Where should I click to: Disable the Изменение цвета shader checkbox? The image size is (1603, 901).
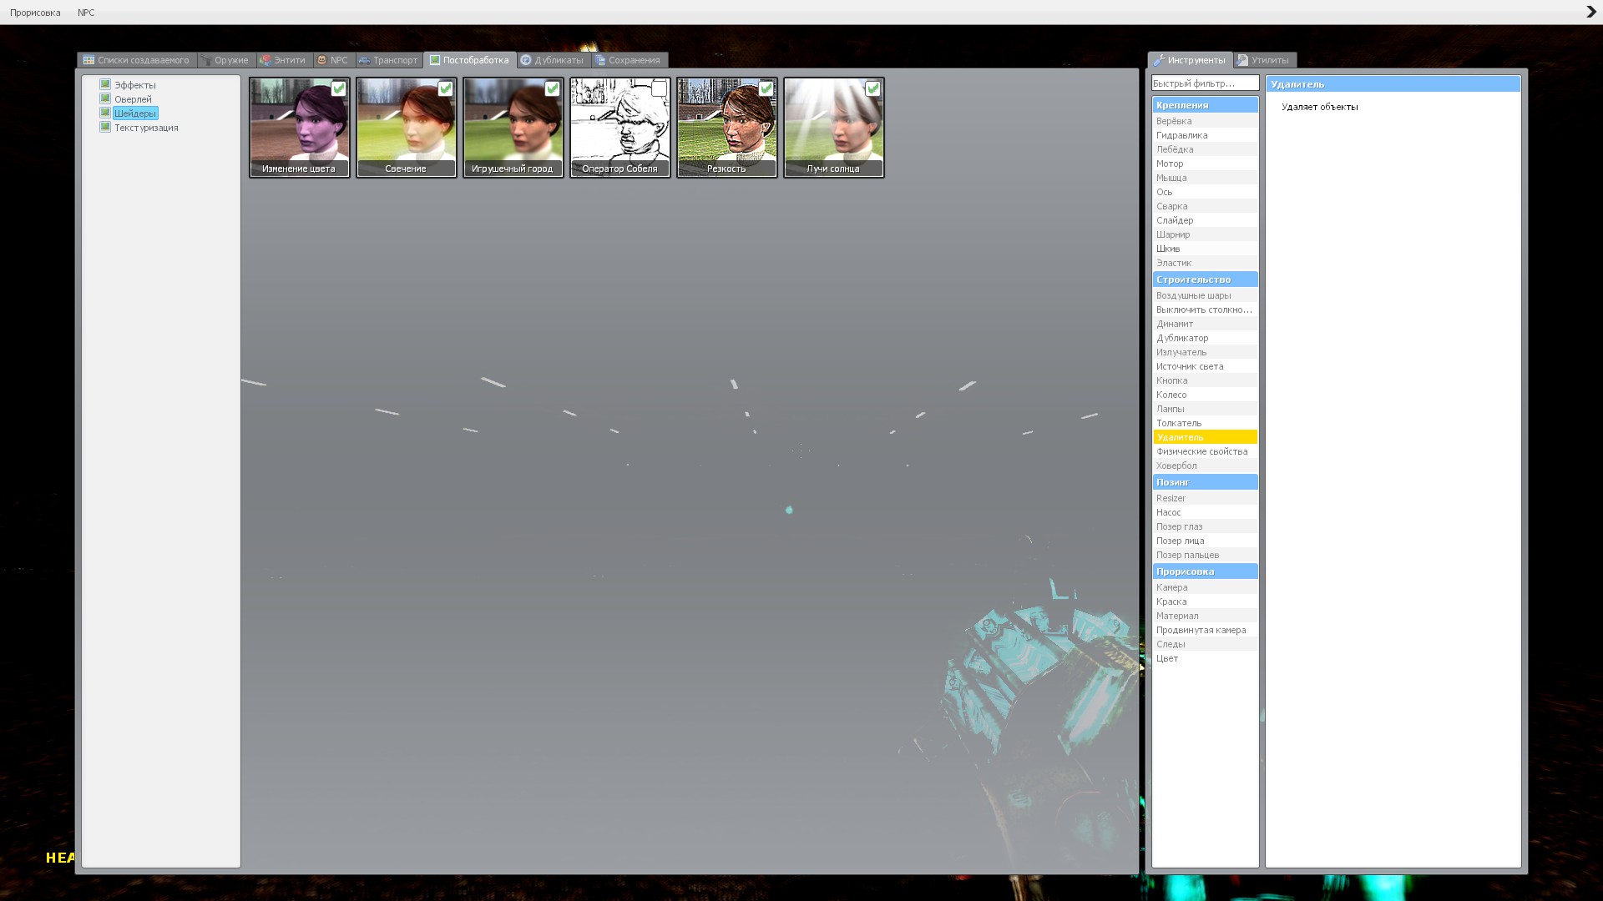338,88
